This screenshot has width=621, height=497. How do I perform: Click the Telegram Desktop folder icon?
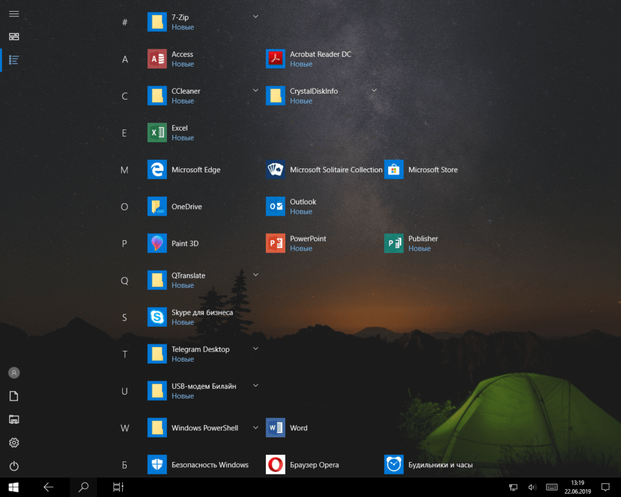pos(157,354)
